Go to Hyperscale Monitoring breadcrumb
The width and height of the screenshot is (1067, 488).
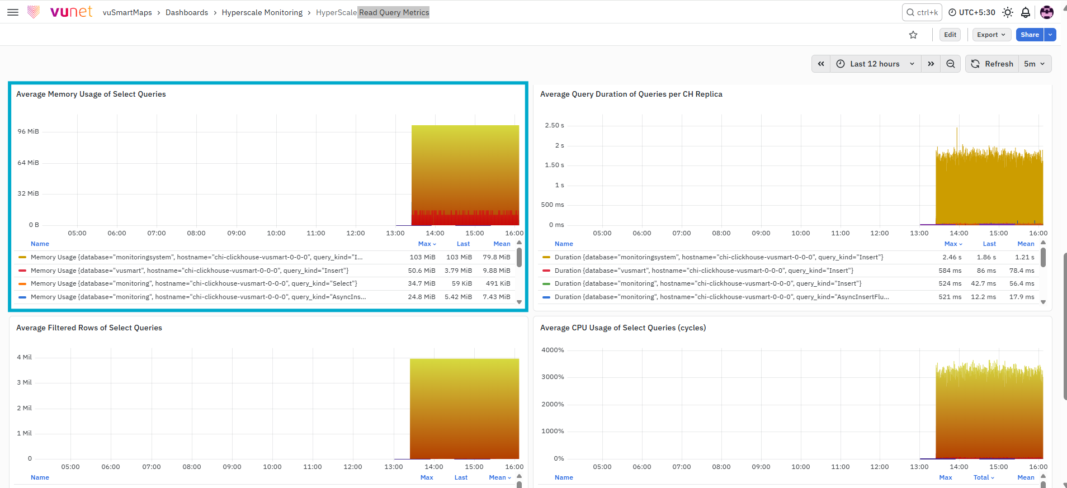[262, 12]
